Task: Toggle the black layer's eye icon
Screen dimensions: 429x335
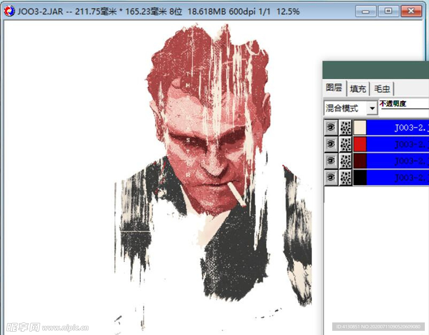Action: (x=331, y=178)
